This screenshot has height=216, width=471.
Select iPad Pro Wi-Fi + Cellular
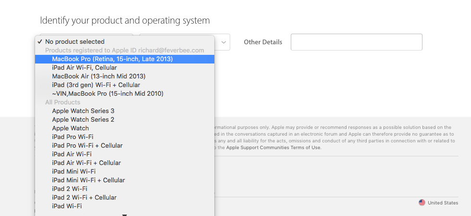click(x=124, y=146)
